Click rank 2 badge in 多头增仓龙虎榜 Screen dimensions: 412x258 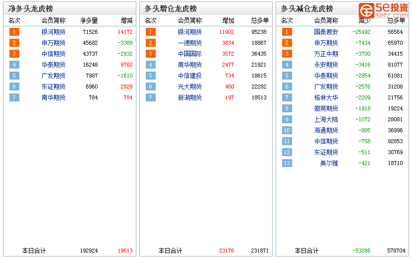coord(151,43)
